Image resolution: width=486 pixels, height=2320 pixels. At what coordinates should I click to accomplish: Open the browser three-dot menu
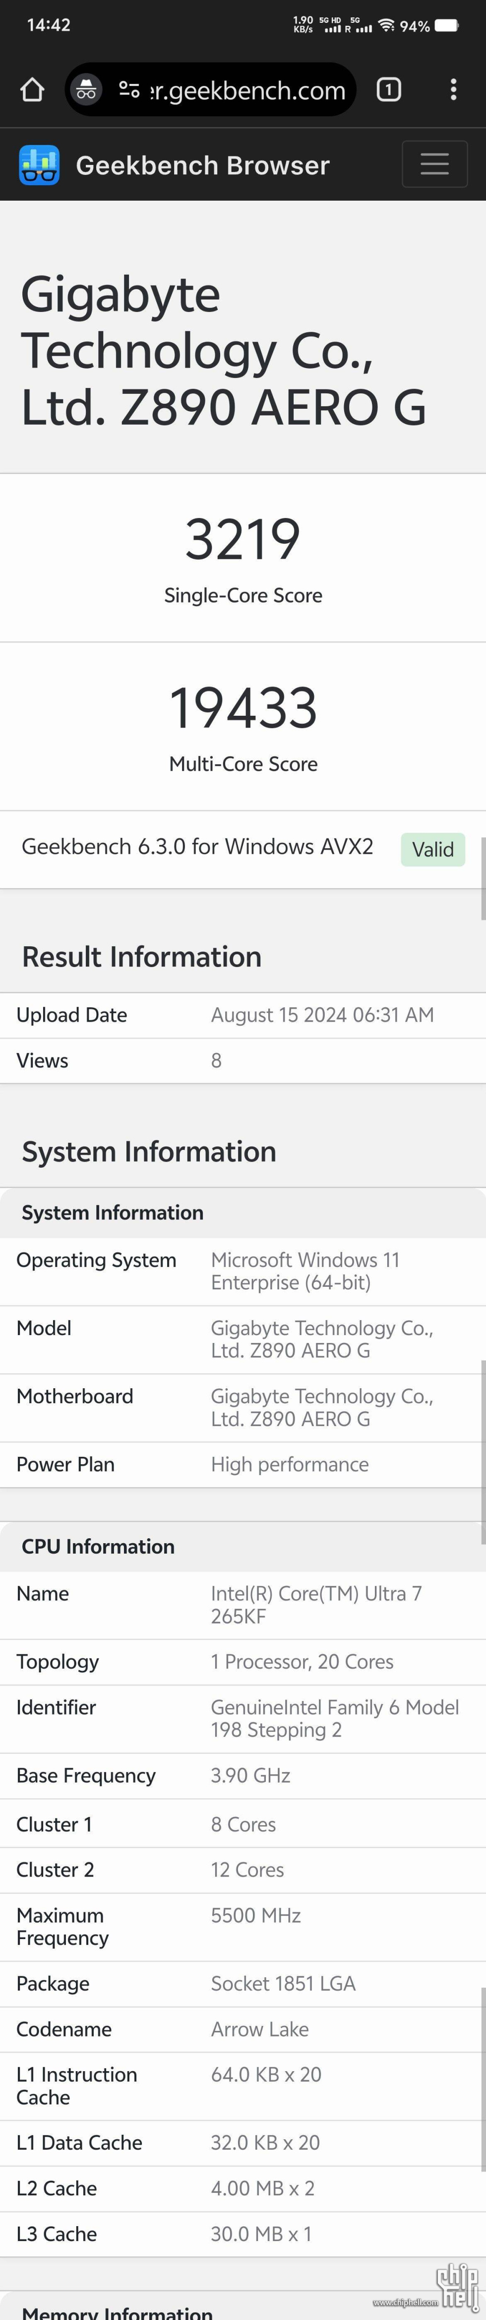tap(454, 90)
